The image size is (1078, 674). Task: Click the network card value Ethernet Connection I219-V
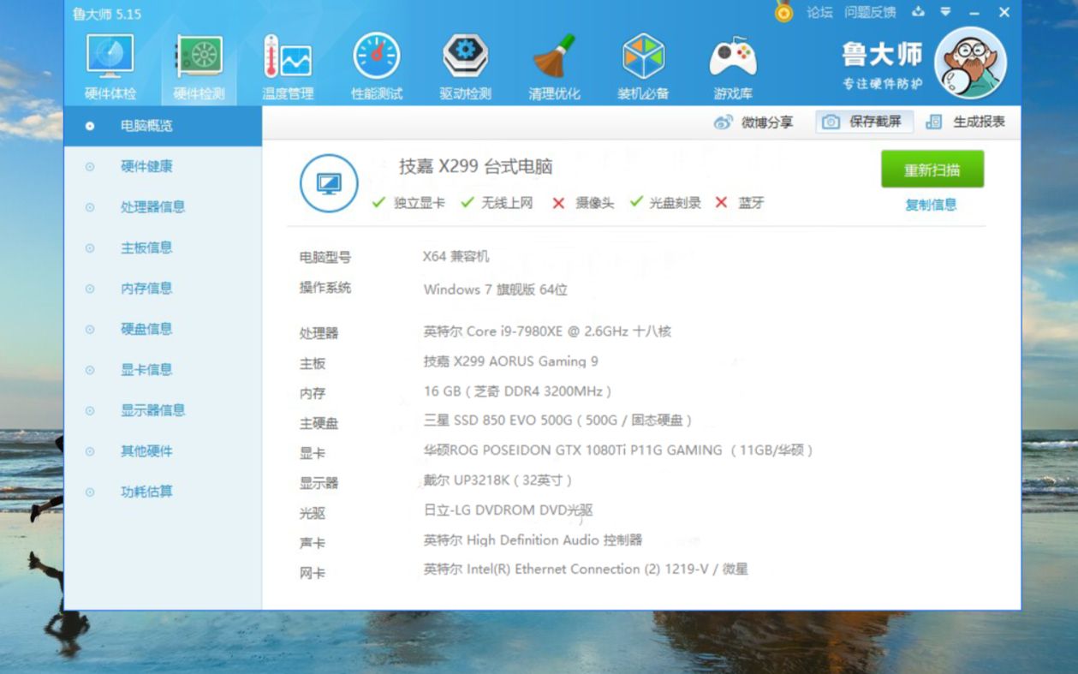pos(586,570)
